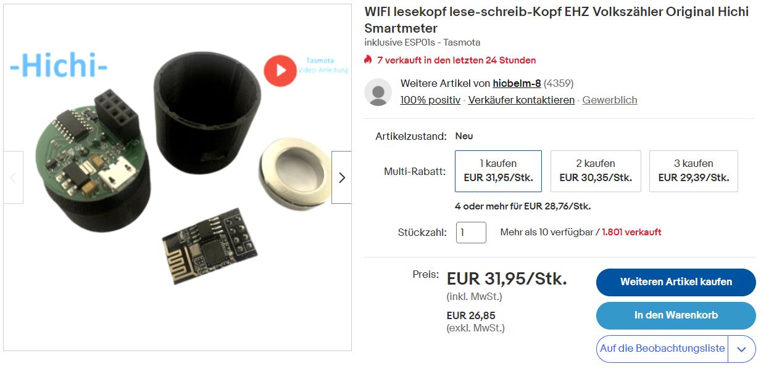Click Weiteren Artikel kaufen button
Viewport: 761px width, 369px height.
[x=676, y=282]
